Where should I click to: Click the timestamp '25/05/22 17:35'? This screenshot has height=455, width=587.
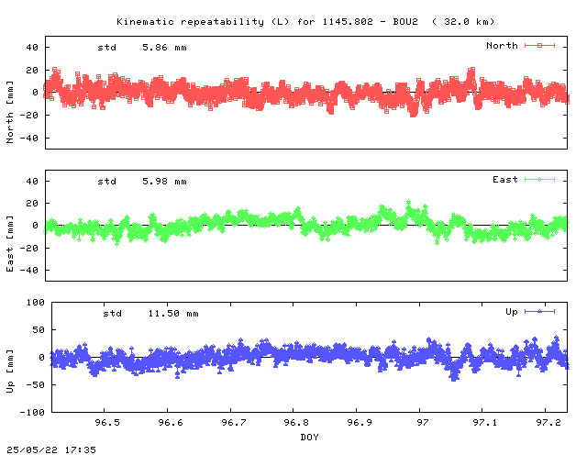(x=51, y=449)
